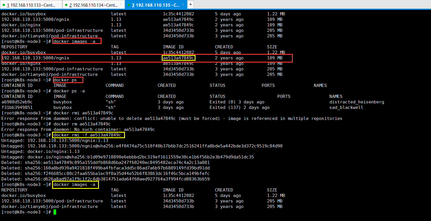Click the green cursor at the last prompt
431x221 pixels.
[55, 212]
